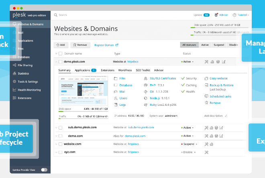
Task: Click WordPress icon in sub.demo.plesk.com row
Action: (216, 128)
